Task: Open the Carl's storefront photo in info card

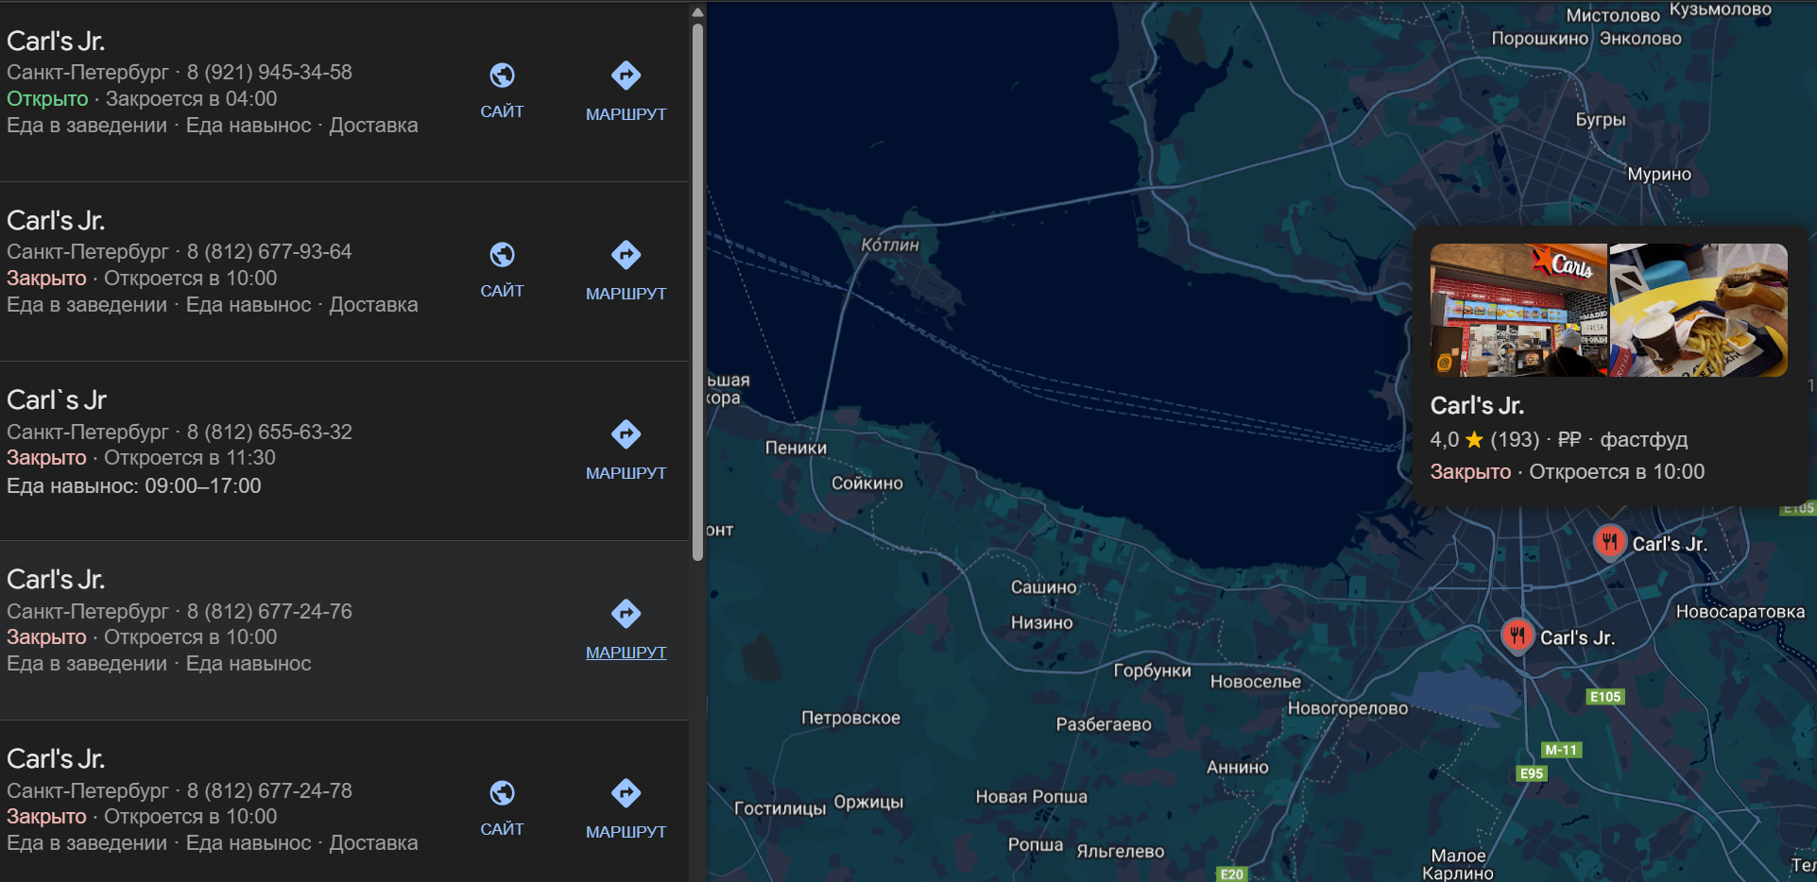Action: tap(1518, 311)
